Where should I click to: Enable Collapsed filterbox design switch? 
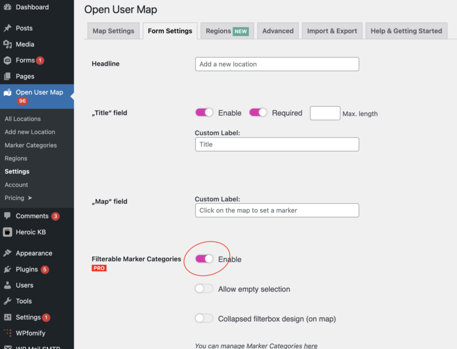tap(204, 318)
